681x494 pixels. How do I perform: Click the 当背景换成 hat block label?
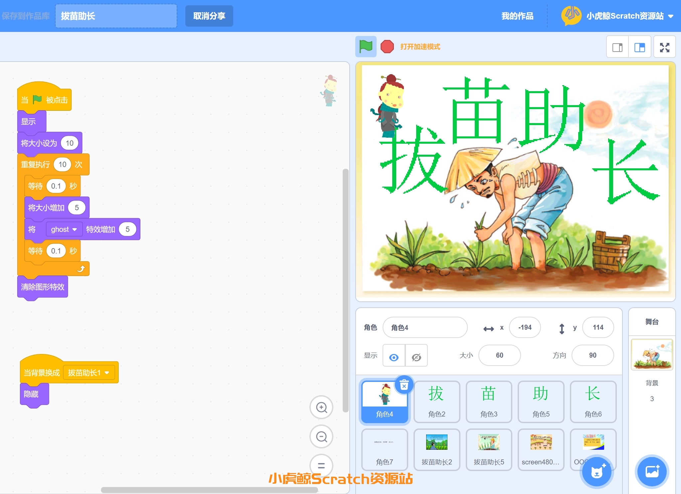[x=42, y=373]
